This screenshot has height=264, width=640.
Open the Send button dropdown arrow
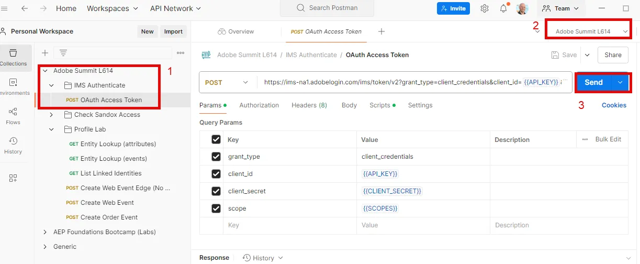coord(620,82)
